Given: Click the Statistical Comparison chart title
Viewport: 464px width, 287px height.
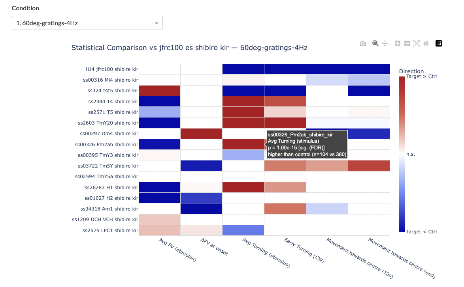Looking at the screenshot, I should point(189,48).
